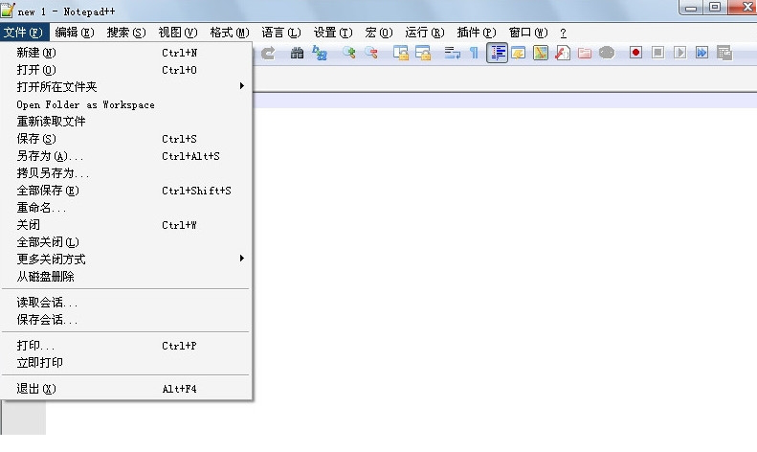
Task: Open the 格式(M) menu
Action: [x=230, y=33]
